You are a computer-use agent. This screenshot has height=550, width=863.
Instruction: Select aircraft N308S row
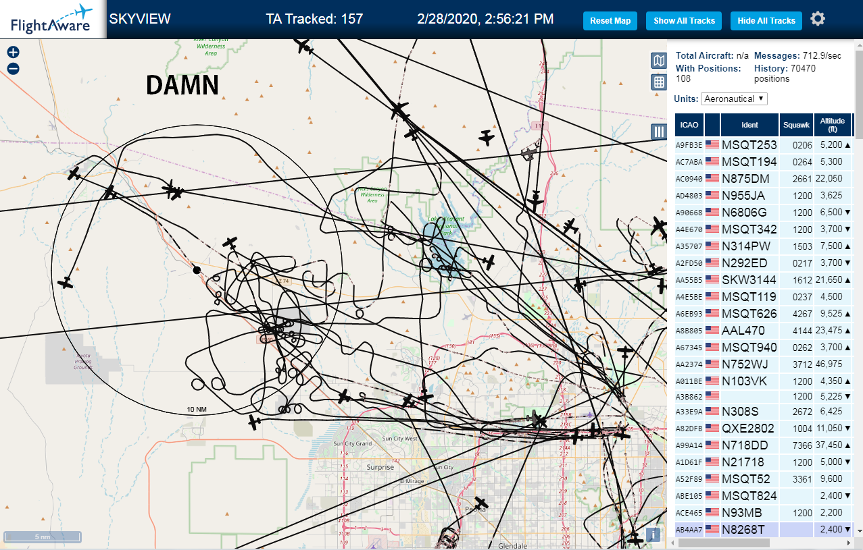764,411
